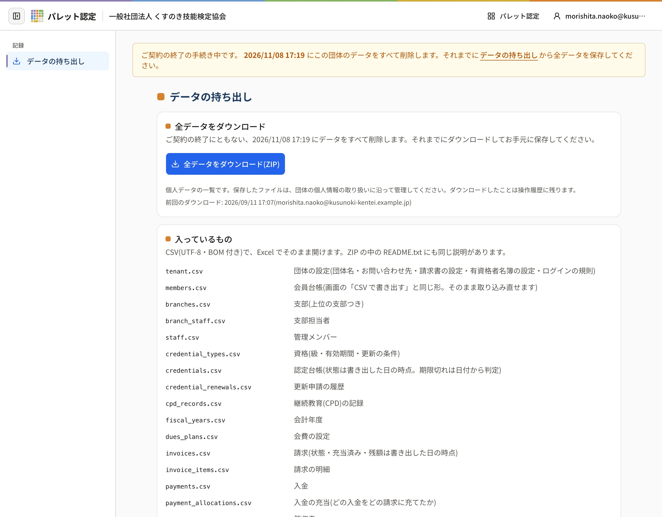Collapse the sidebar with the panel toggle icon

tap(16, 16)
